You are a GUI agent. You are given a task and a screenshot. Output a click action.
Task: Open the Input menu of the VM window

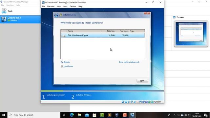click(x=65, y=7)
